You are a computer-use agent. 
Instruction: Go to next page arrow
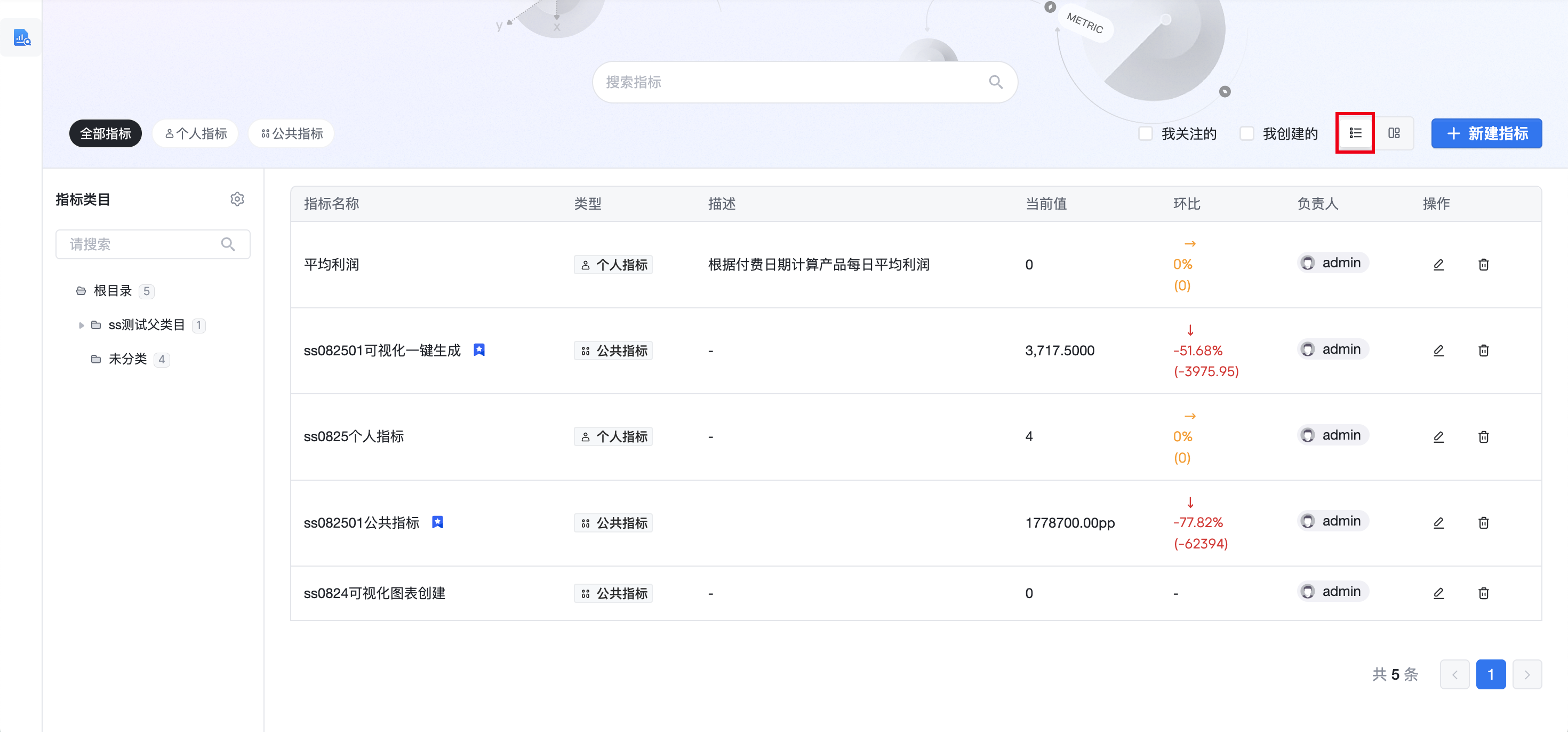tap(1526, 674)
